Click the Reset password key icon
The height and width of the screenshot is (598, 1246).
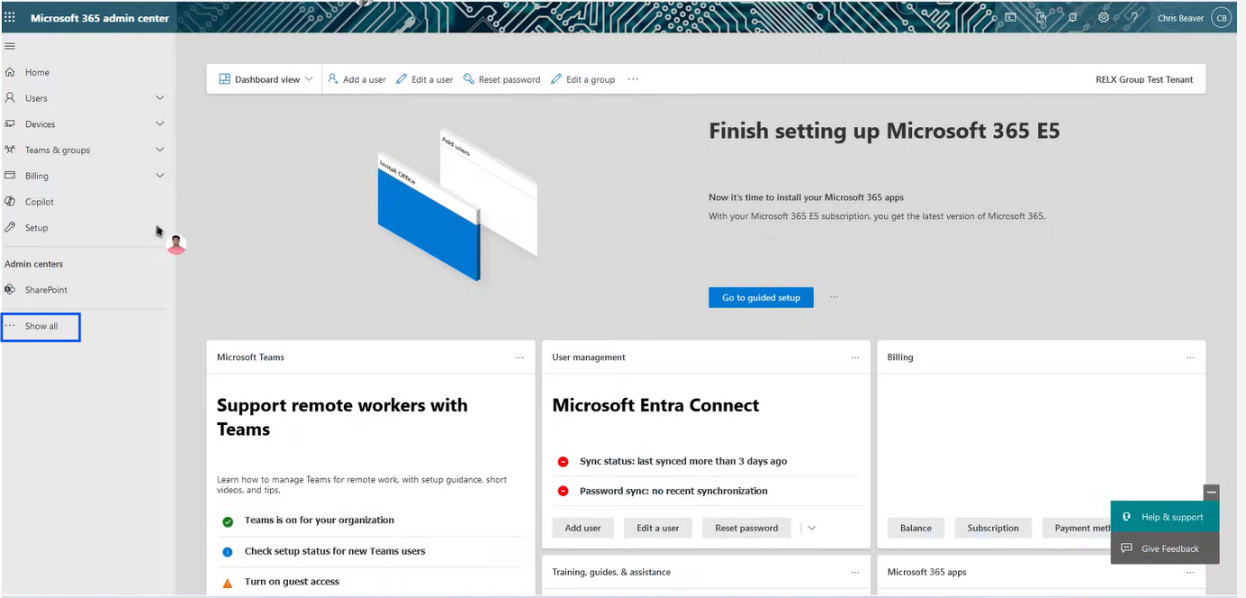[469, 79]
